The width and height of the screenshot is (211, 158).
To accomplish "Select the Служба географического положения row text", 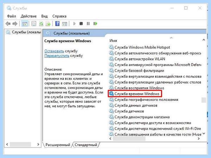I will 146,100.
